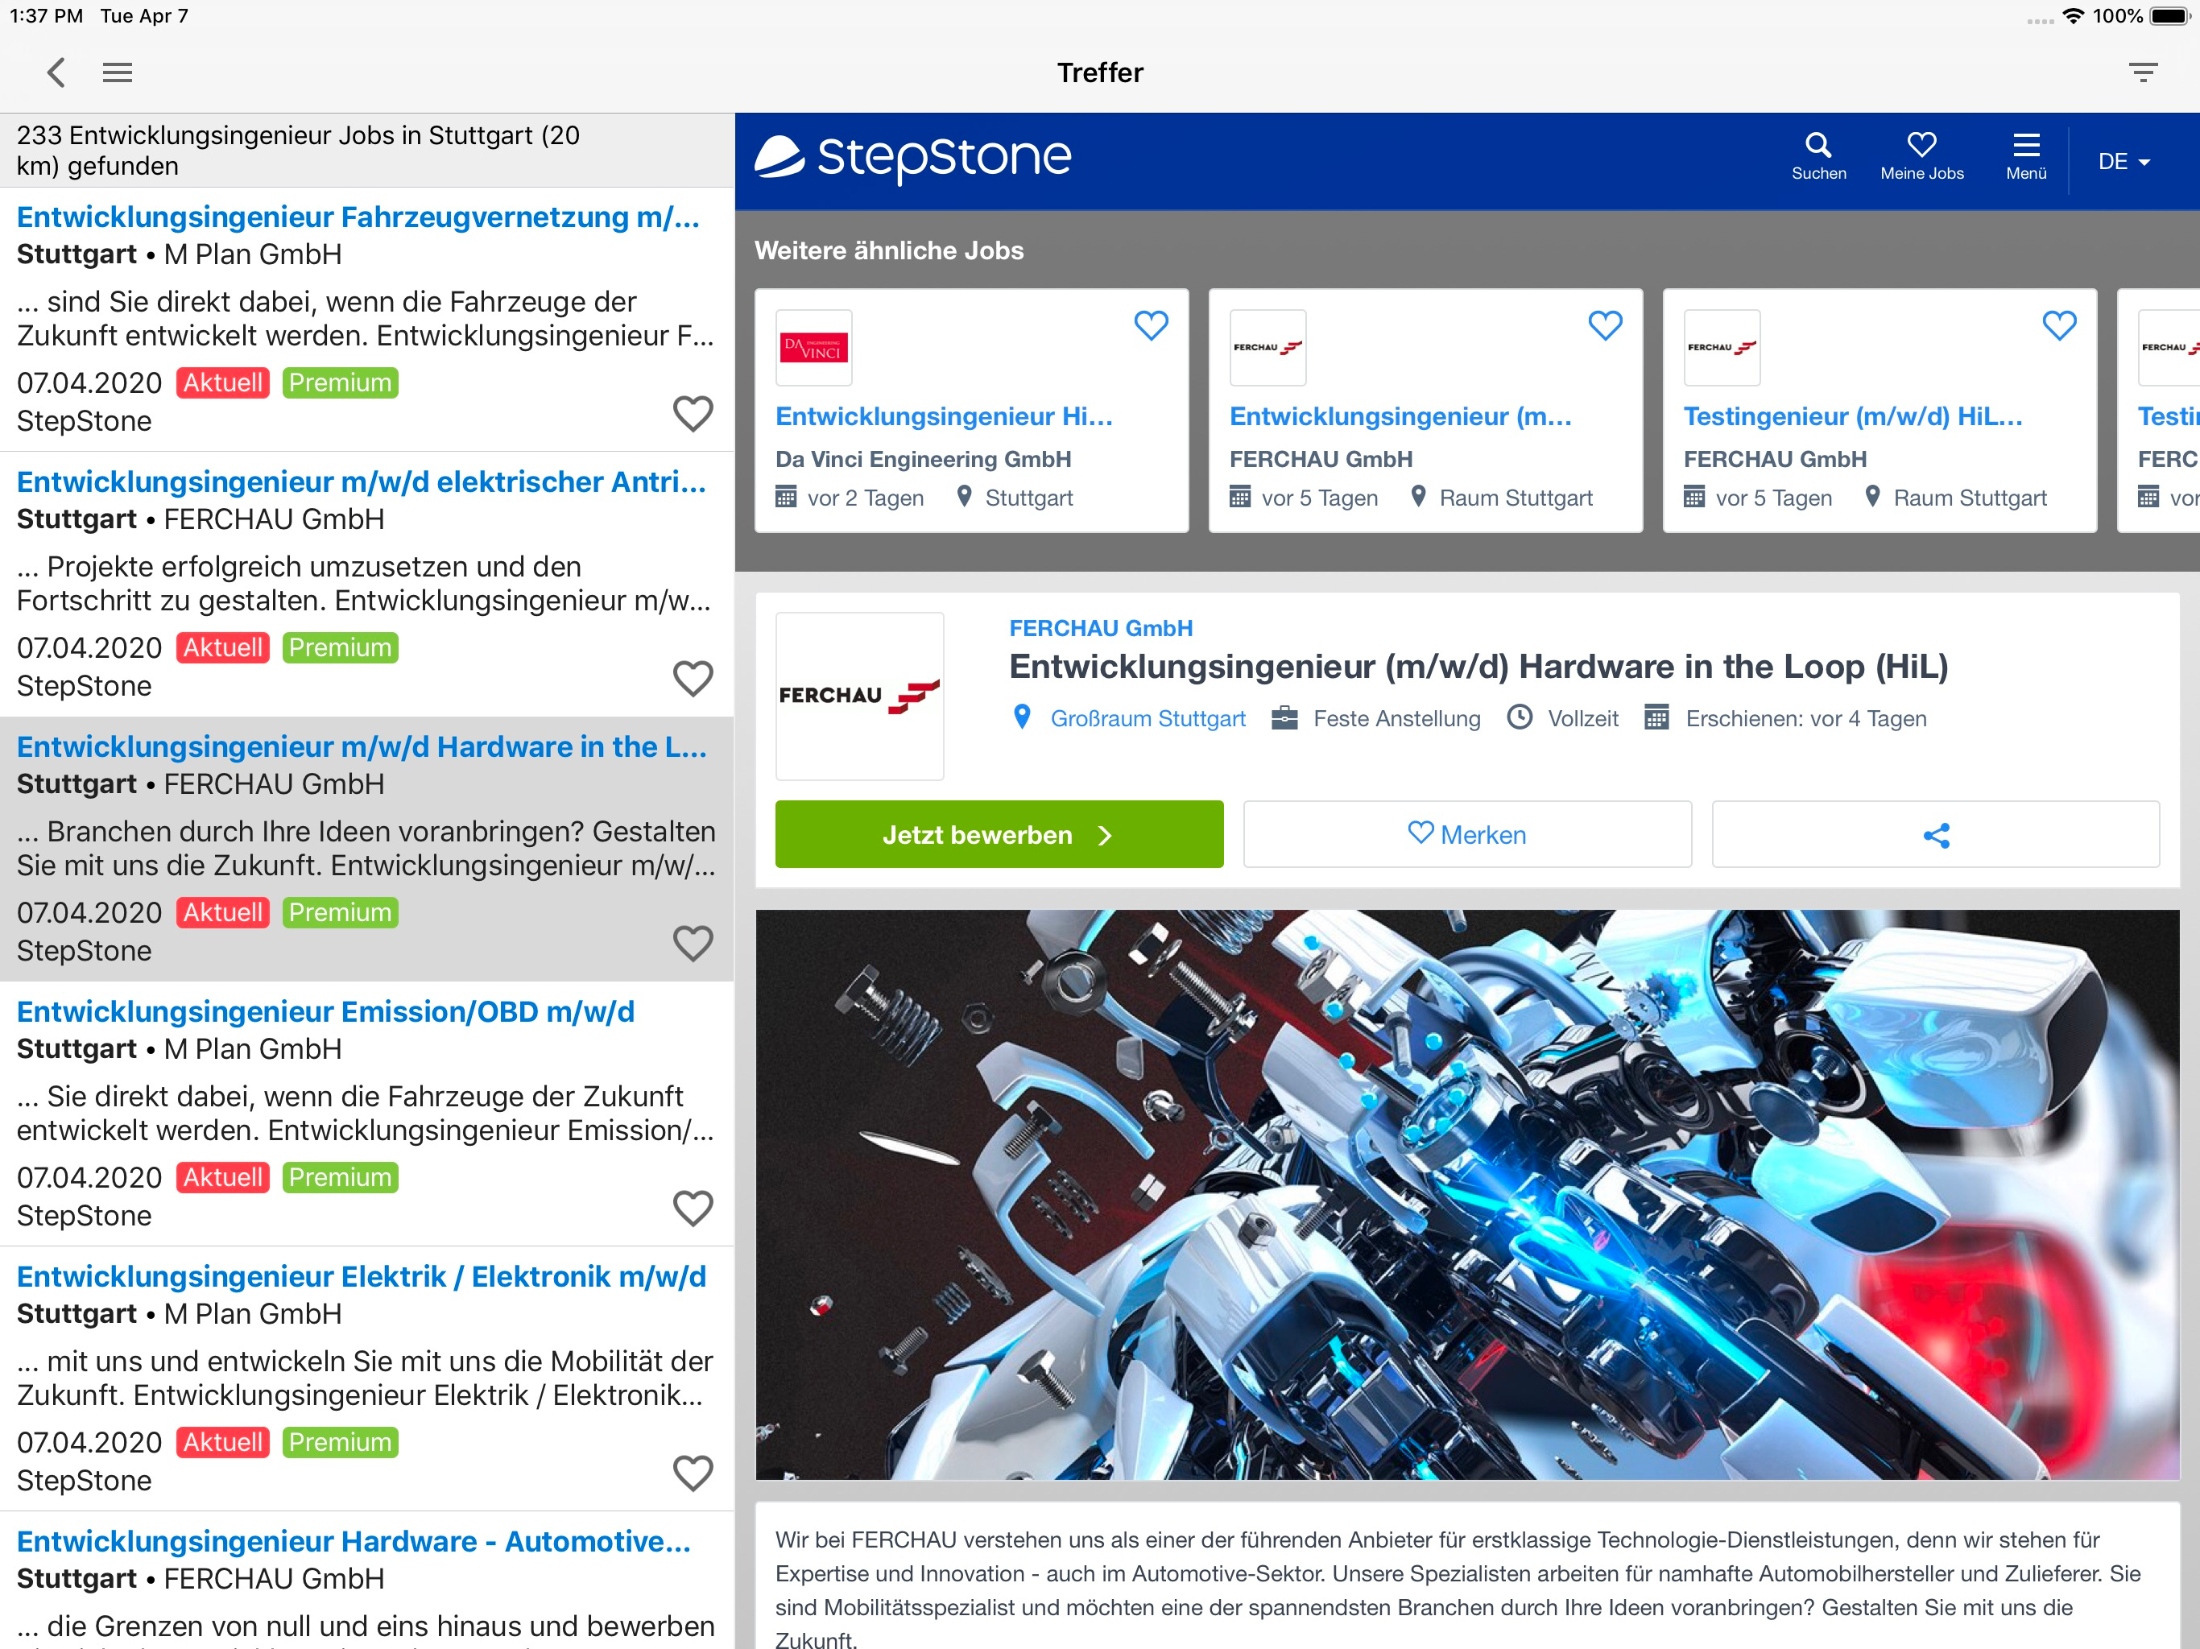Viewport: 2200px width, 1649px height.
Task: Open Entwicklungsingenieur Hardware - Automotive listing
Action: [x=353, y=1540]
